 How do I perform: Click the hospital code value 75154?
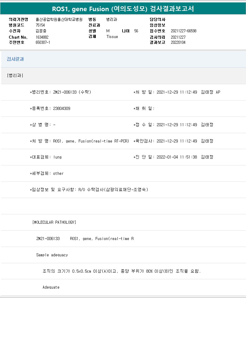tap(40, 25)
